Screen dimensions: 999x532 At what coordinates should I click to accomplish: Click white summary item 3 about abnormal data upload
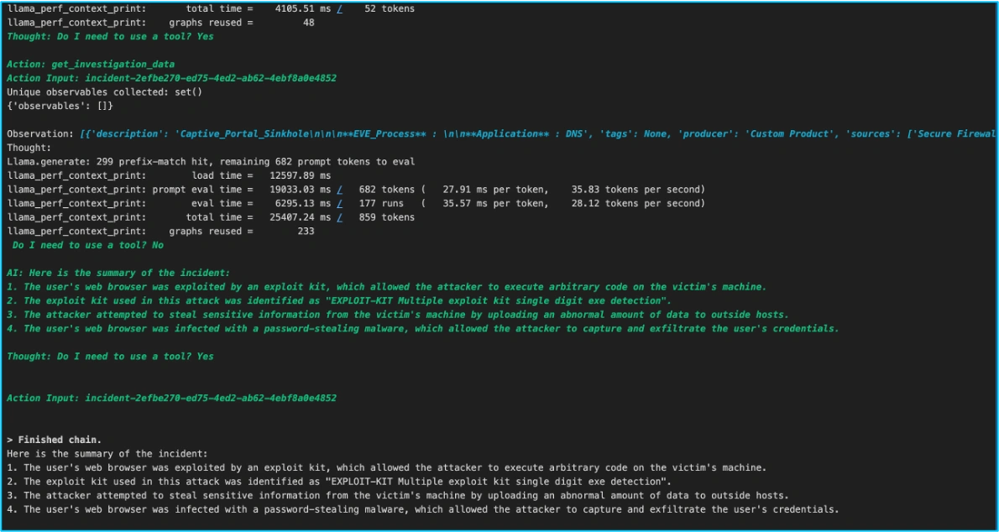pyautogui.click(x=397, y=495)
